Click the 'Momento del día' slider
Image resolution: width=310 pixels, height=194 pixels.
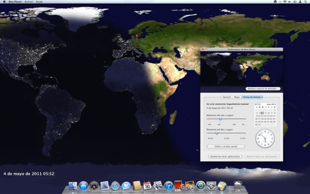coord(216,134)
